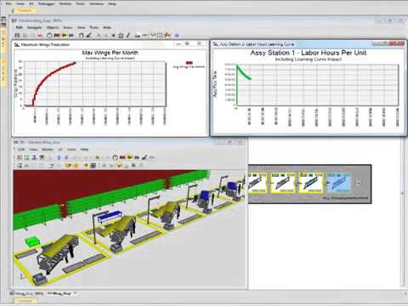This screenshot has height=306, width=408.
Task: Click the first icon in 3D toolbar top row
Action: click(19, 157)
